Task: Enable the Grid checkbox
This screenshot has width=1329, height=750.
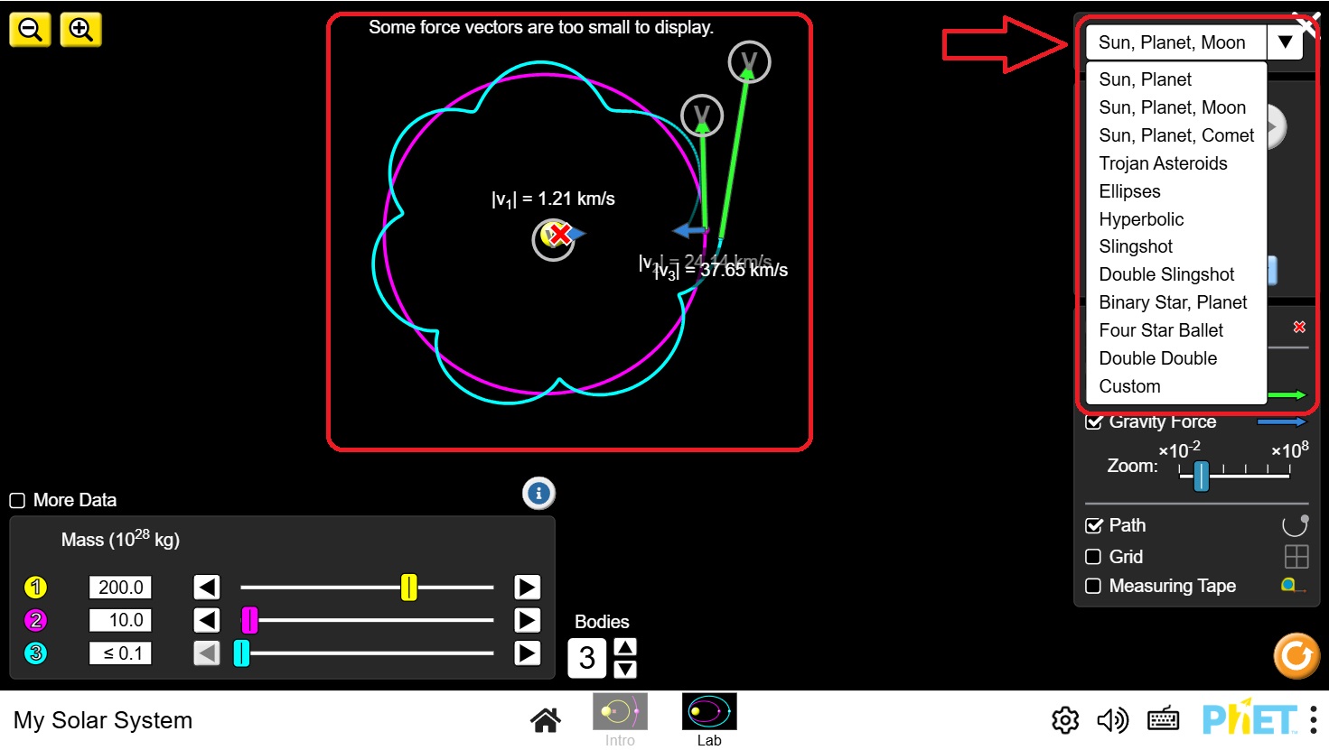Action: (1093, 557)
